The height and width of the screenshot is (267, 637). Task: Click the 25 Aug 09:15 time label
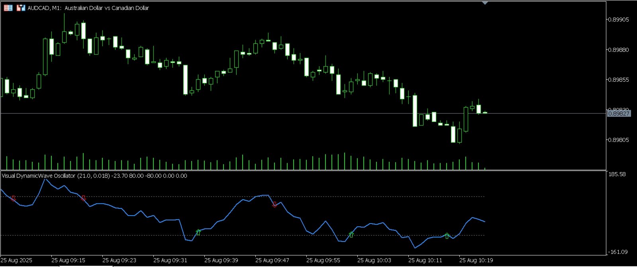click(68, 260)
